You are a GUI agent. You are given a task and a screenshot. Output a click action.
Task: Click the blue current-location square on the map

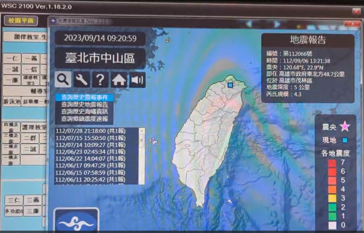(x=230, y=85)
